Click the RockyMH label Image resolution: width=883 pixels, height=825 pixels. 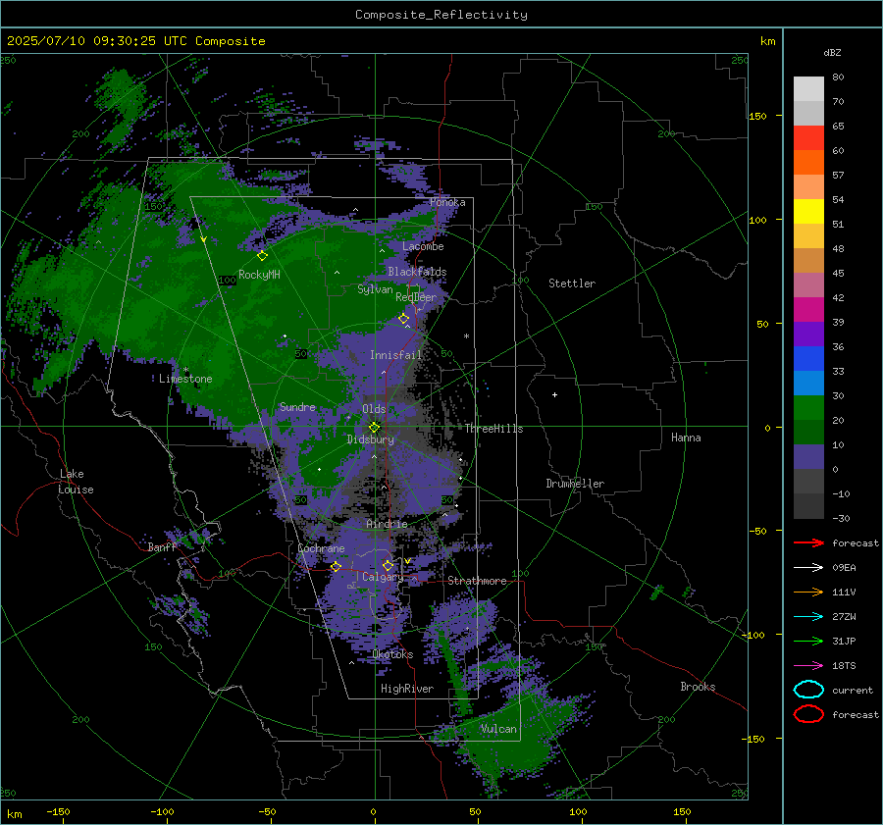[259, 275]
